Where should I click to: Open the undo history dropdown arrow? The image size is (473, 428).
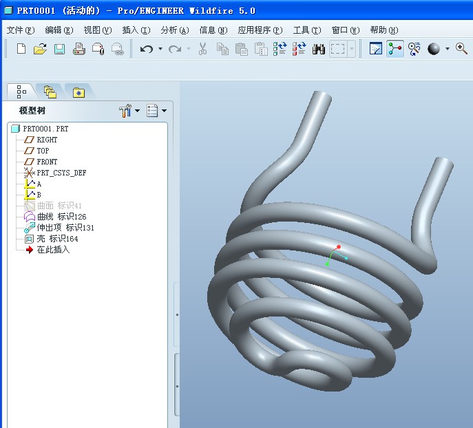click(x=160, y=49)
